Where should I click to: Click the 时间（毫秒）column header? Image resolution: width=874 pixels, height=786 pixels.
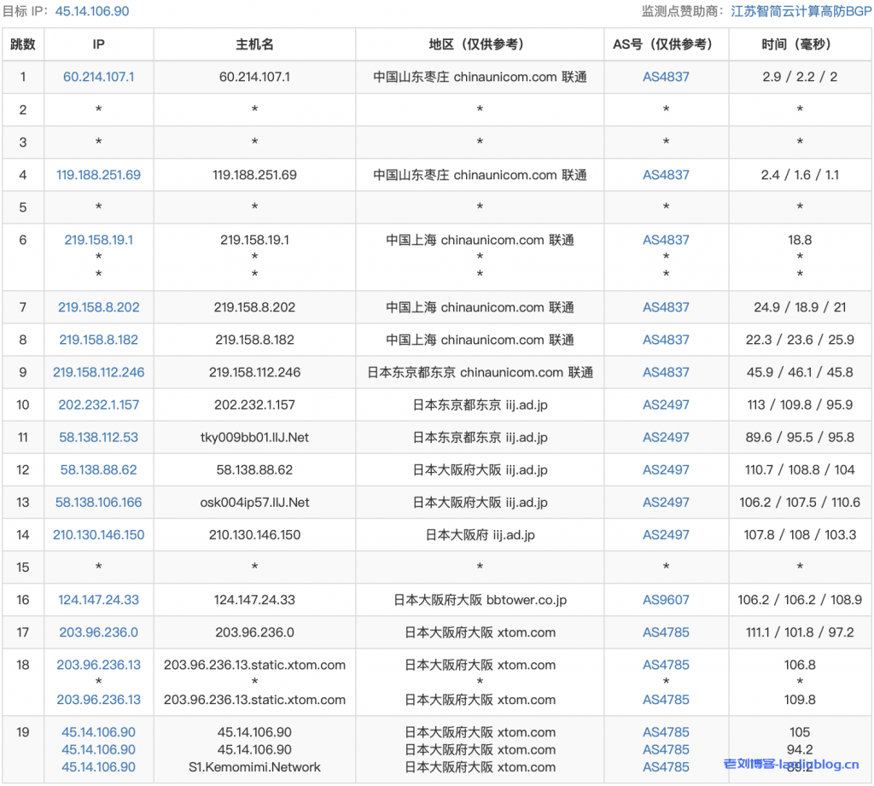[799, 44]
